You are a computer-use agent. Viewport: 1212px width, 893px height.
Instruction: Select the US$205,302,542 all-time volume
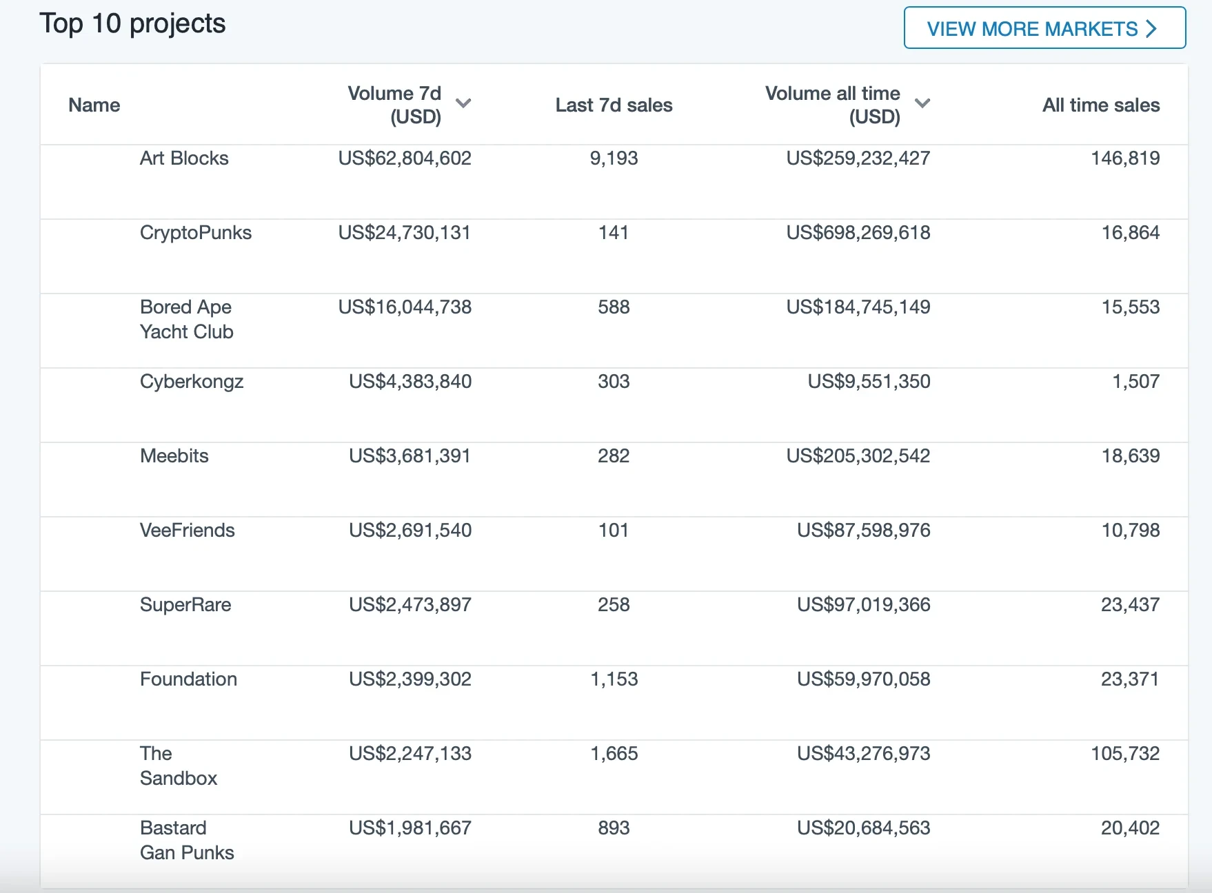858,456
